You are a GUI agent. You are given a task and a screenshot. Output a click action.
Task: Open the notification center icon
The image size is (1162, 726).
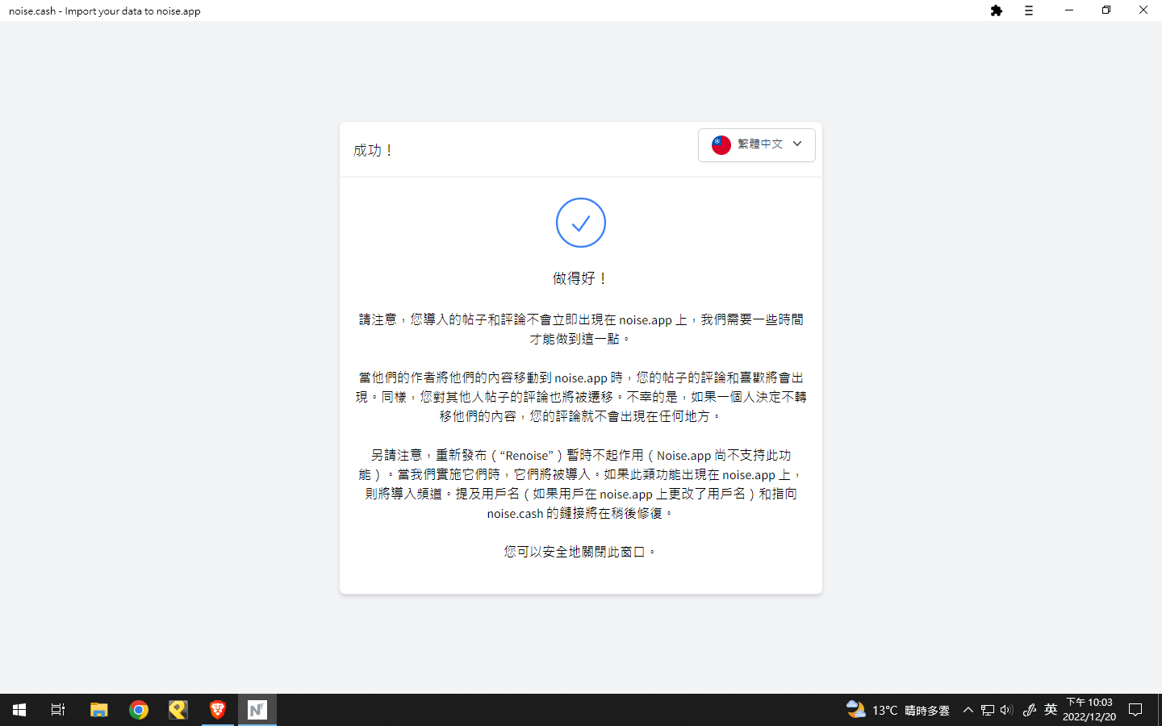coord(1135,710)
